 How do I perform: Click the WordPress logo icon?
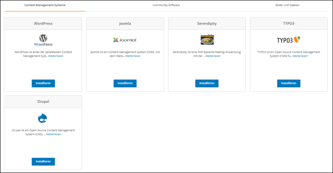[43, 40]
